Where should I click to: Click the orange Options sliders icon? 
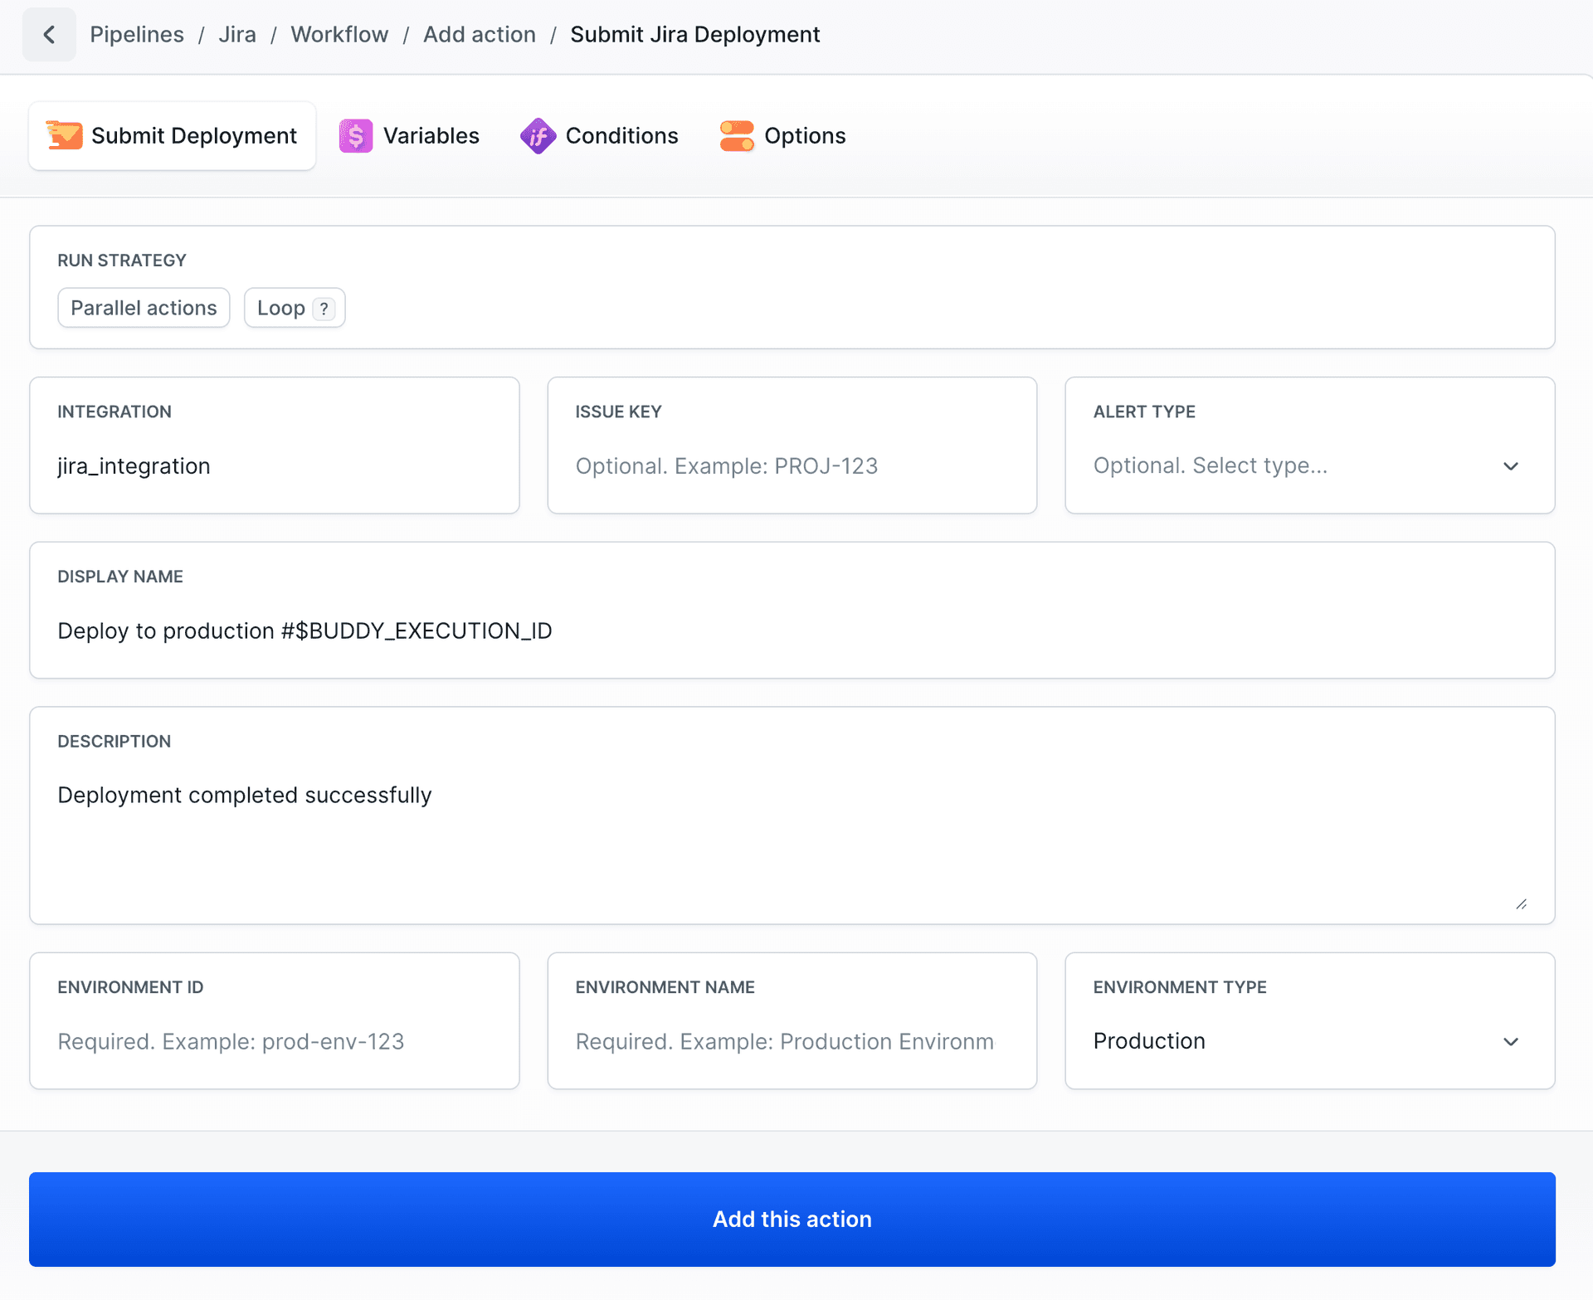[737, 135]
